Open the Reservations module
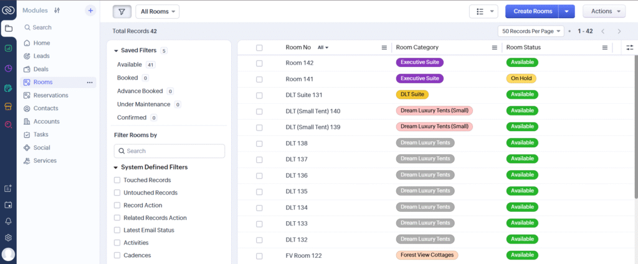Viewport: 638px width, 264px height. 51,95
